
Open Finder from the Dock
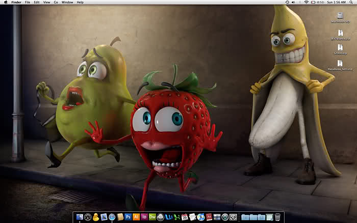(x=80, y=217)
